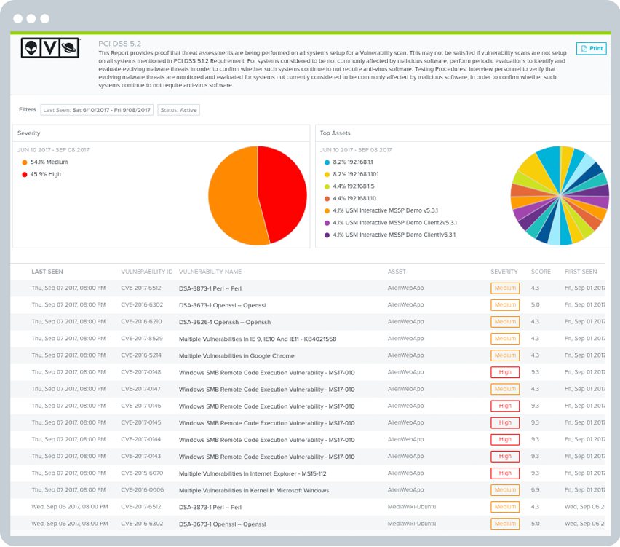Select the MediaWiki-Ubuntu asset for CVE-2017-6512
This screenshot has height=547, width=620.
(412, 507)
